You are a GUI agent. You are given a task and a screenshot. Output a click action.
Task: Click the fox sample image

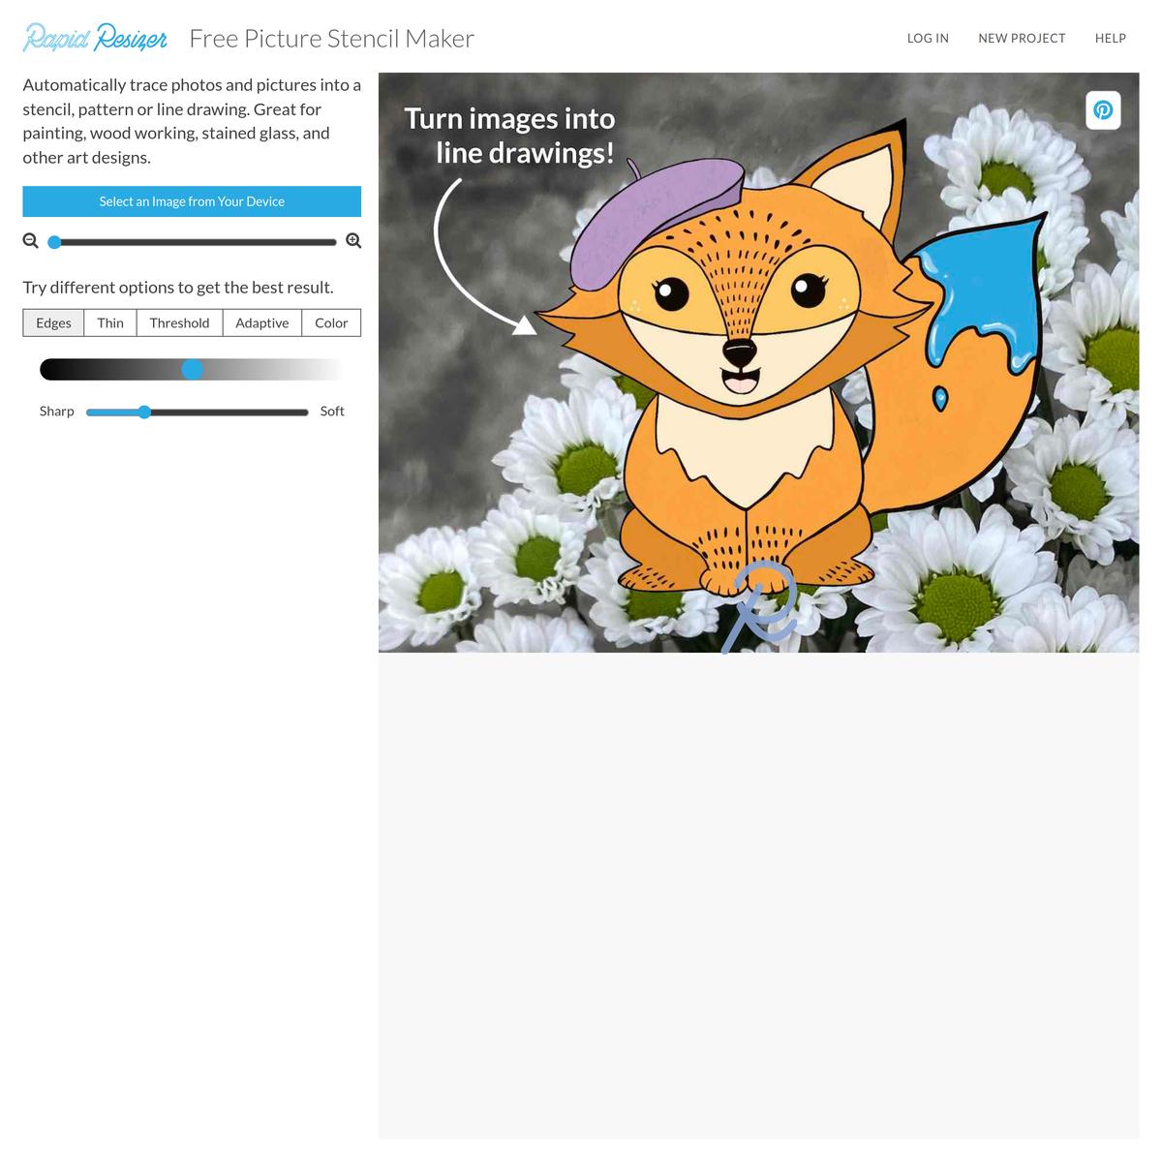point(758,362)
